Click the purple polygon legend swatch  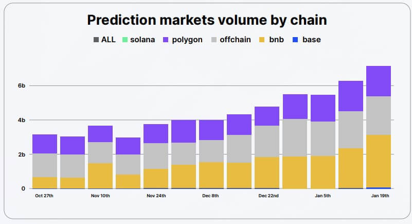click(x=166, y=40)
